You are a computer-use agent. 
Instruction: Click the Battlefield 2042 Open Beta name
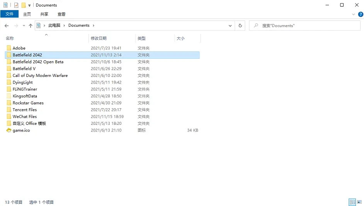(38, 62)
